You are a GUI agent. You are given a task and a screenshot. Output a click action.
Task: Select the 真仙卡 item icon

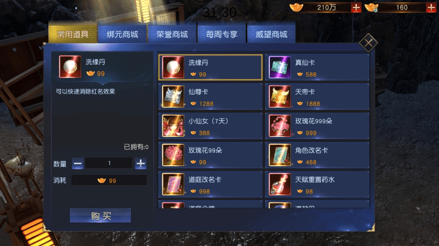tap(280, 67)
